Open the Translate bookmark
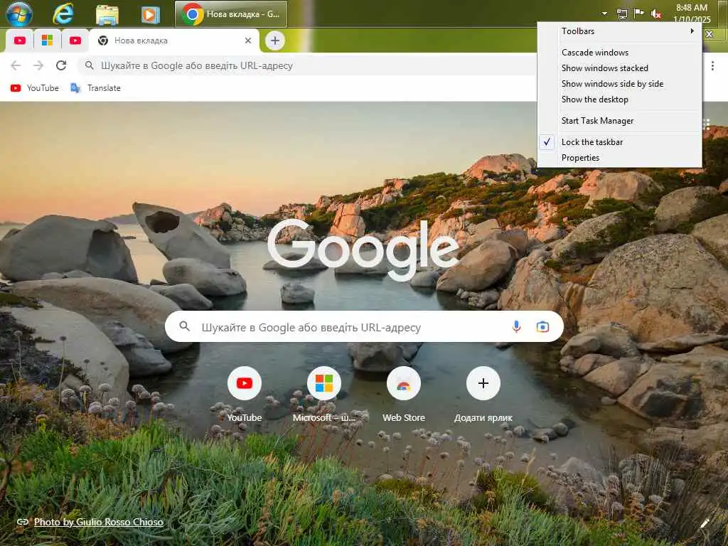The image size is (728, 546). (x=95, y=87)
